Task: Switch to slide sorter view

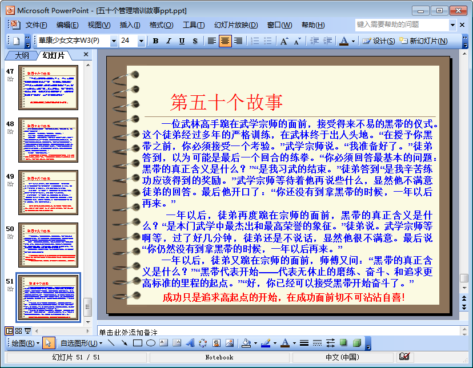Action: (x=18, y=331)
